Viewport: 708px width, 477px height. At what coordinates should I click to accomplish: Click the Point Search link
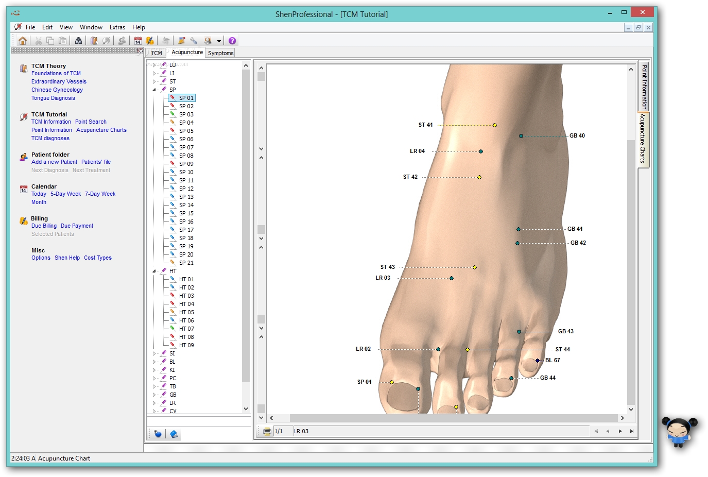(x=91, y=122)
